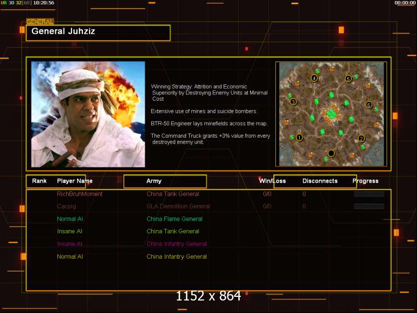Click the General Juhziz name field
Viewport: 417px width, 313px height.
[98, 32]
